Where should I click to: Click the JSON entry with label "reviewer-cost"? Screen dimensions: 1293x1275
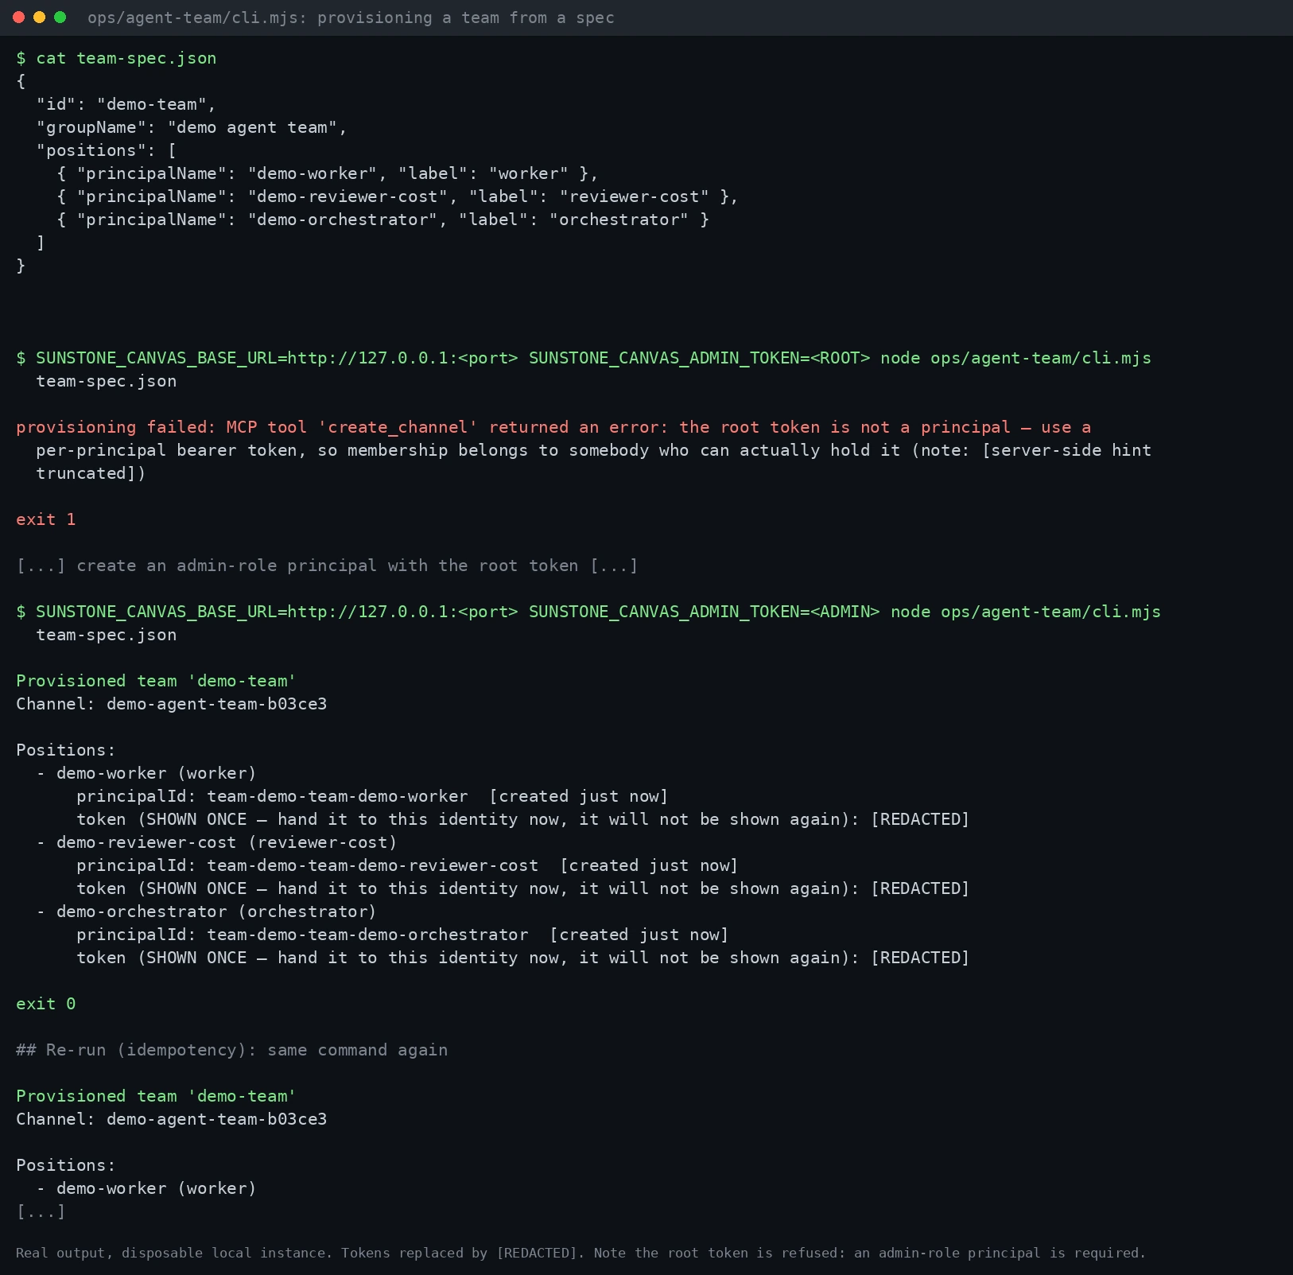pyautogui.click(x=397, y=196)
